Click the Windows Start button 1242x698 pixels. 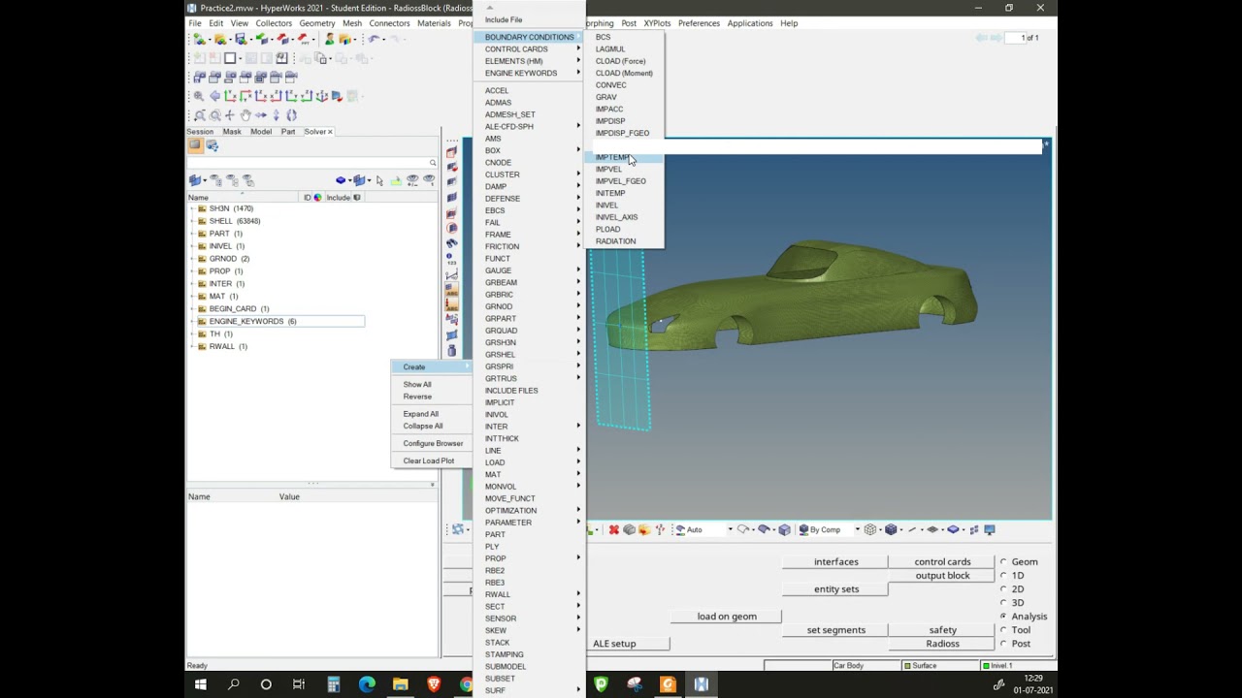click(x=200, y=684)
